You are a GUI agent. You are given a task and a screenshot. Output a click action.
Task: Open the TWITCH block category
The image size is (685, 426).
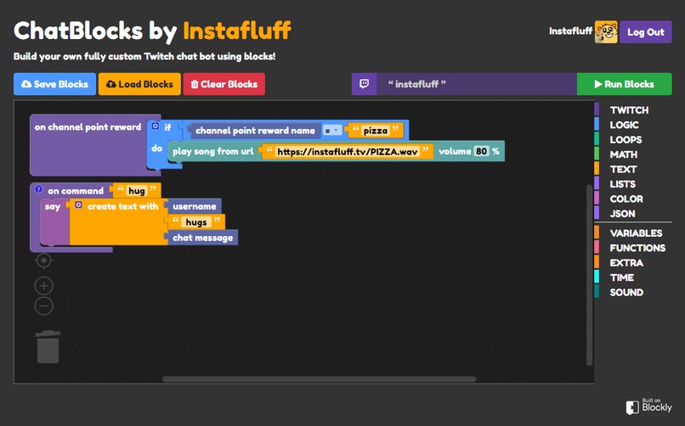[629, 109]
